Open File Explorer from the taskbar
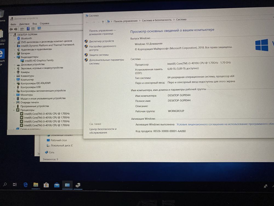The height and width of the screenshot is (206, 274). pos(36,185)
